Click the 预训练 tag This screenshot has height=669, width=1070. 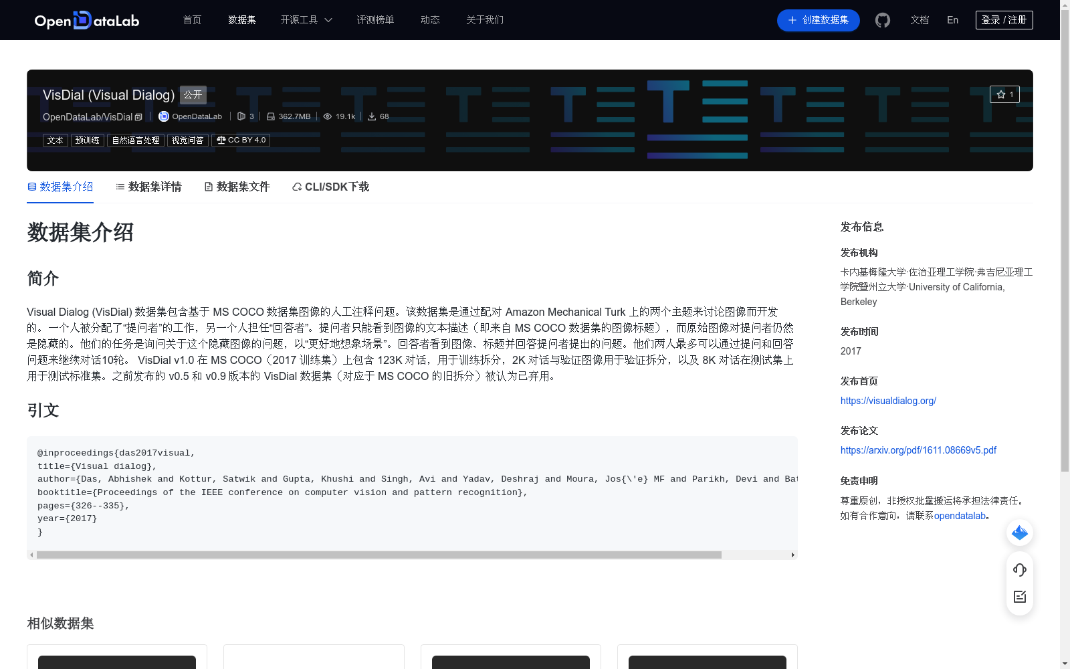(x=88, y=140)
